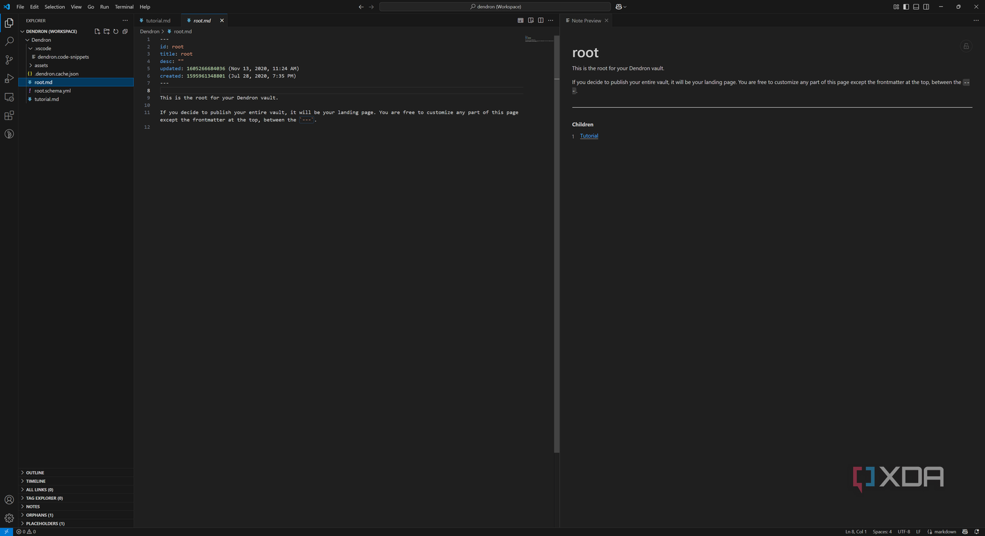Click the dendron (Workspace) command search box
The image size is (985, 536).
pyautogui.click(x=495, y=7)
